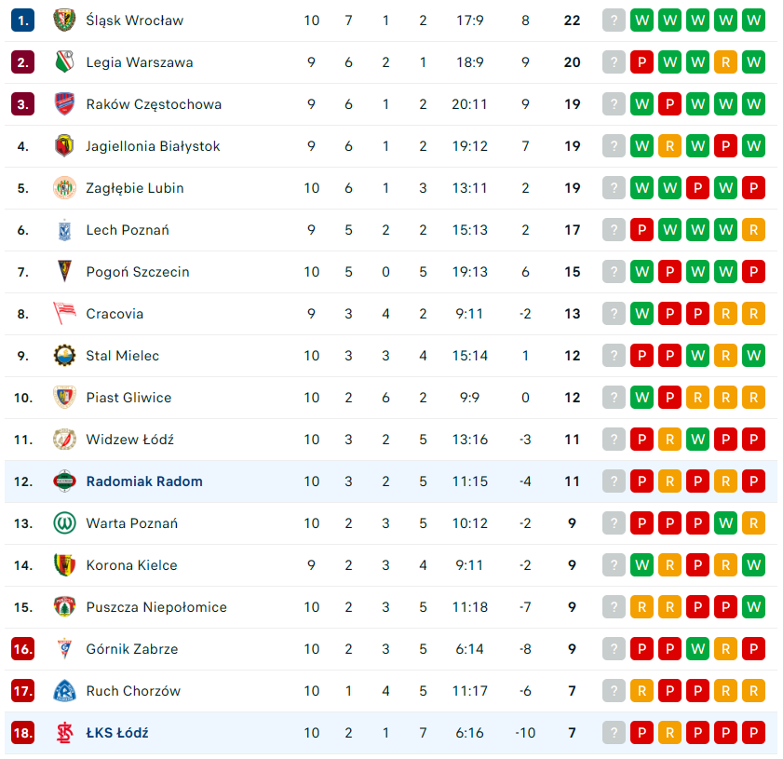Screen dimensions: 783x759
Task: Open the Puszcza Niepołomice team name link
Action: pos(156,607)
